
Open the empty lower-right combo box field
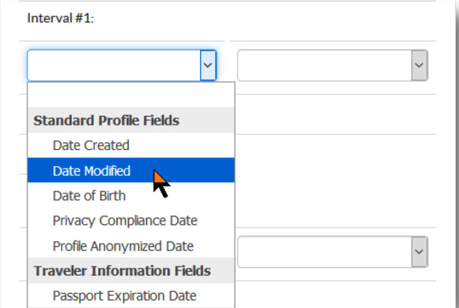pyautogui.click(x=325, y=251)
